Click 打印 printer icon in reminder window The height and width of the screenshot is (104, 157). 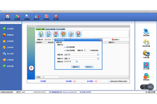tap(71, 34)
